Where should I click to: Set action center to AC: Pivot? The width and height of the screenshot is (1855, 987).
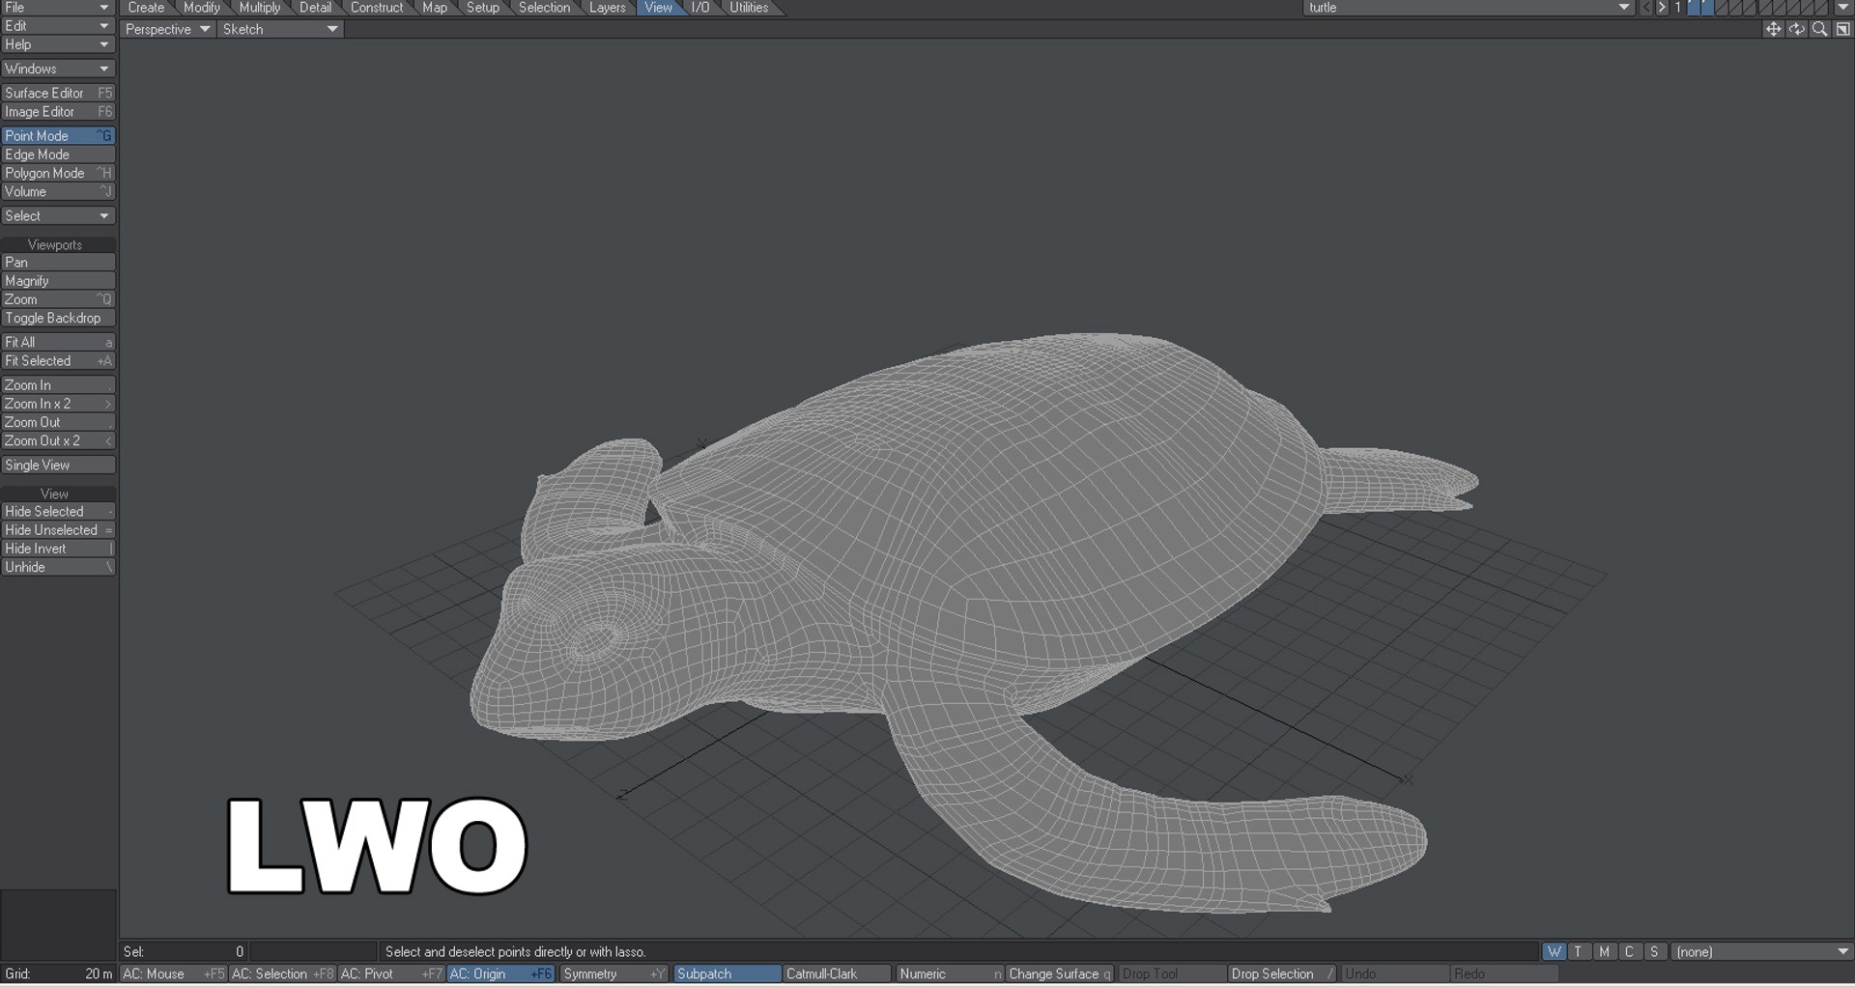tap(390, 973)
